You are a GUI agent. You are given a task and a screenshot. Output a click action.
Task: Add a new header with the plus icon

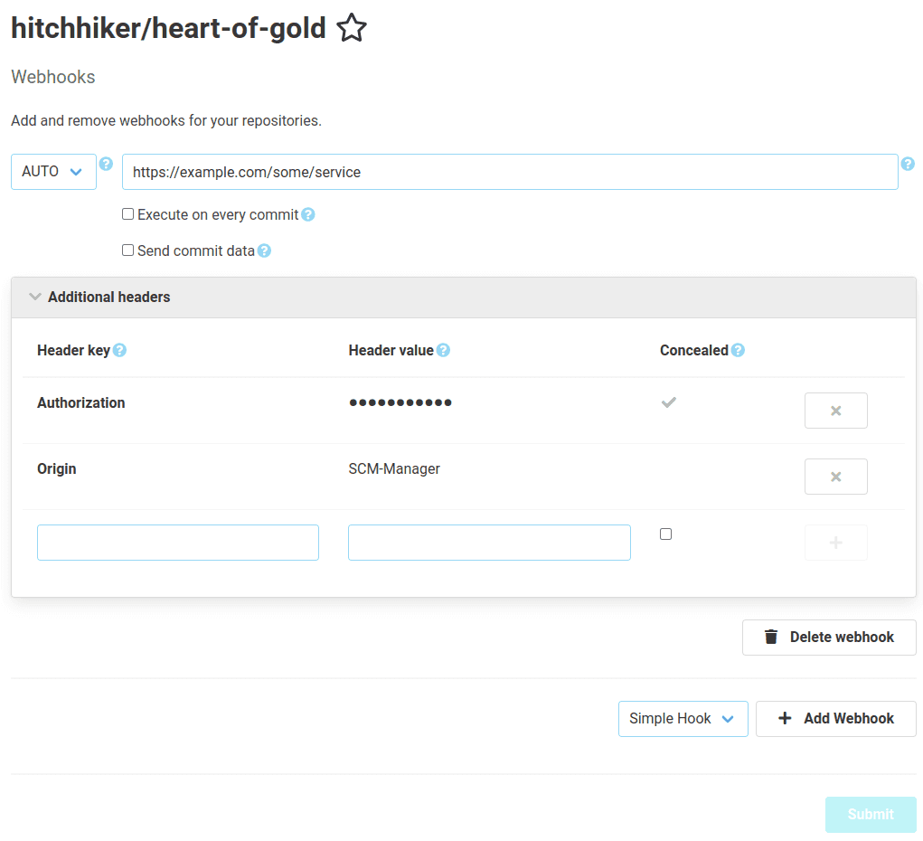click(835, 542)
